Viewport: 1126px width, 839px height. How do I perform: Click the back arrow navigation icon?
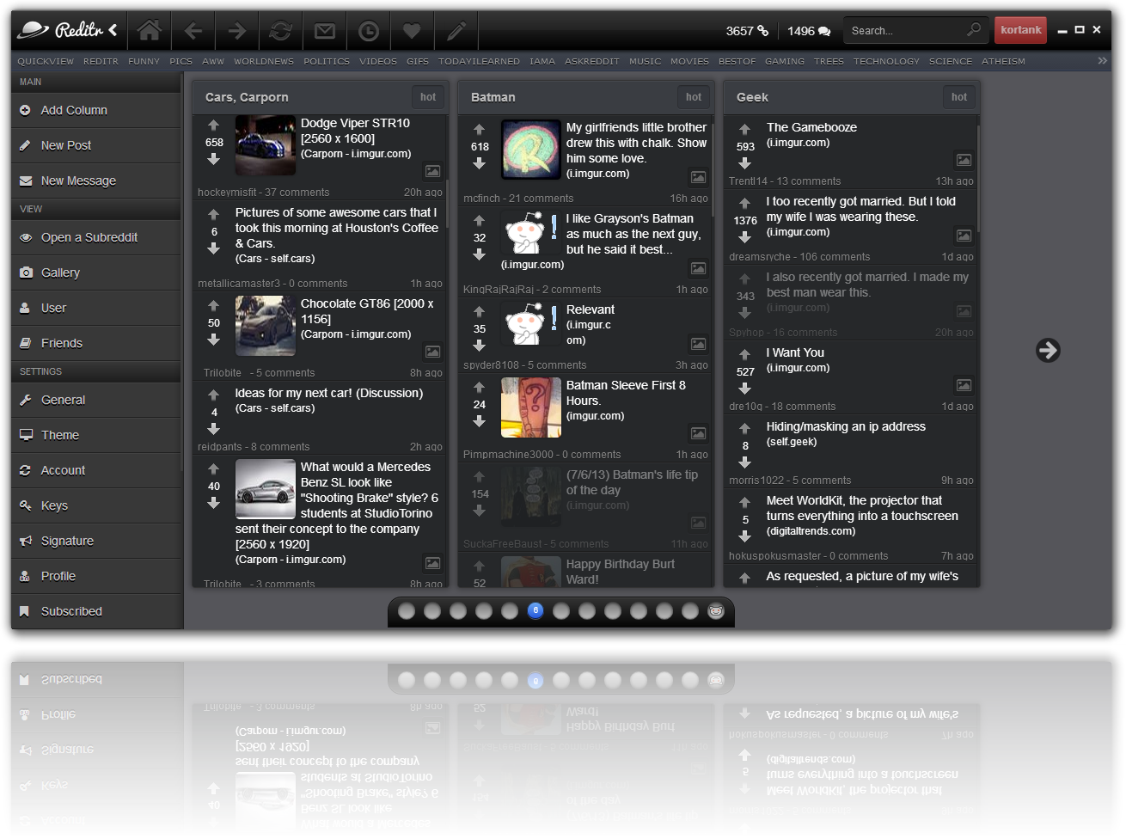(193, 31)
